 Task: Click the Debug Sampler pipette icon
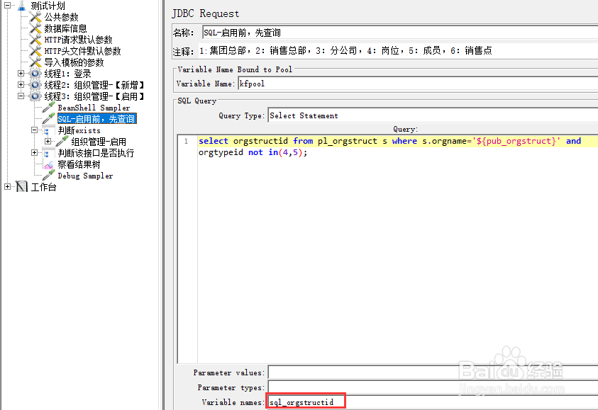pyautogui.click(x=48, y=176)
